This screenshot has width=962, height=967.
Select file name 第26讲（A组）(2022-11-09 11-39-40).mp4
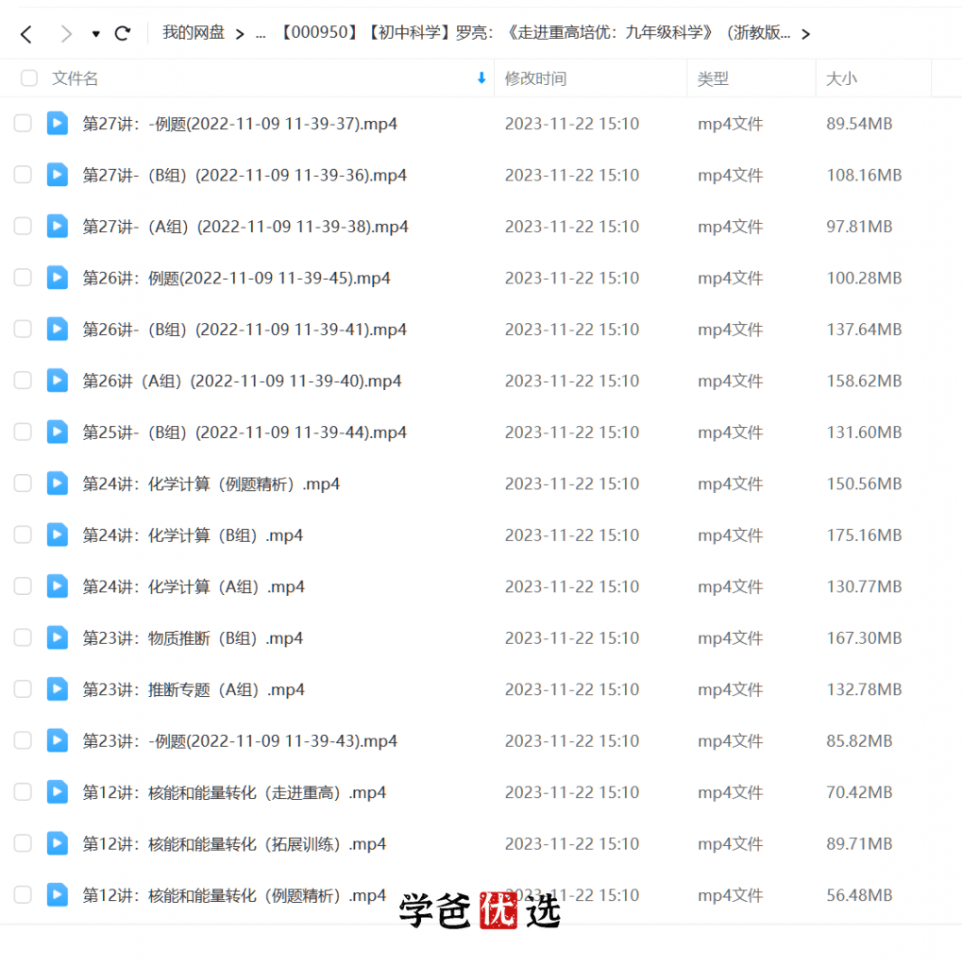coord(243,381)
